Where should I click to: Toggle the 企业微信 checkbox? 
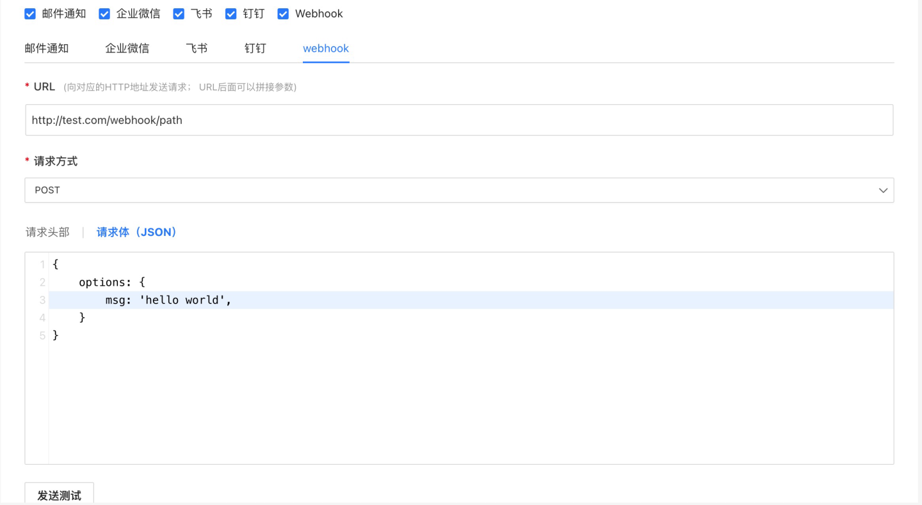tap(104, 14)
